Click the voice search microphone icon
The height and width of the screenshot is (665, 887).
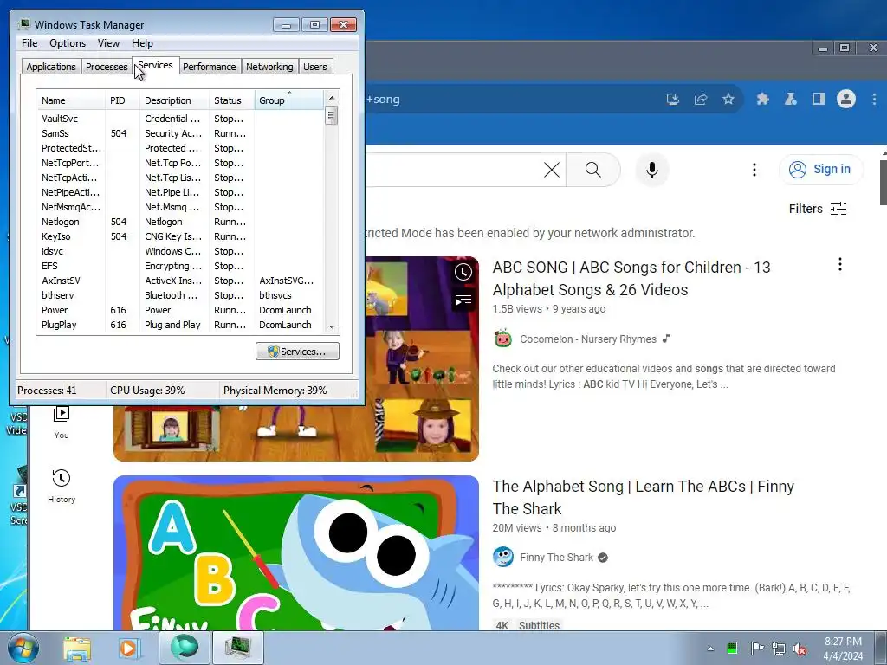(651, 170)
